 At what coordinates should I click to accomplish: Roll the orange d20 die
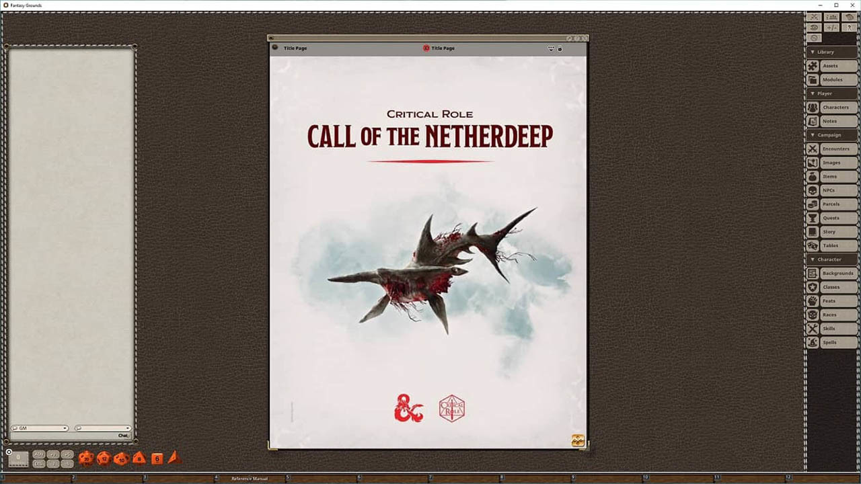(86, 458)
